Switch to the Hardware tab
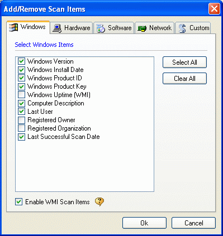This screenshot has height=236, width=223. coord(72,28)
